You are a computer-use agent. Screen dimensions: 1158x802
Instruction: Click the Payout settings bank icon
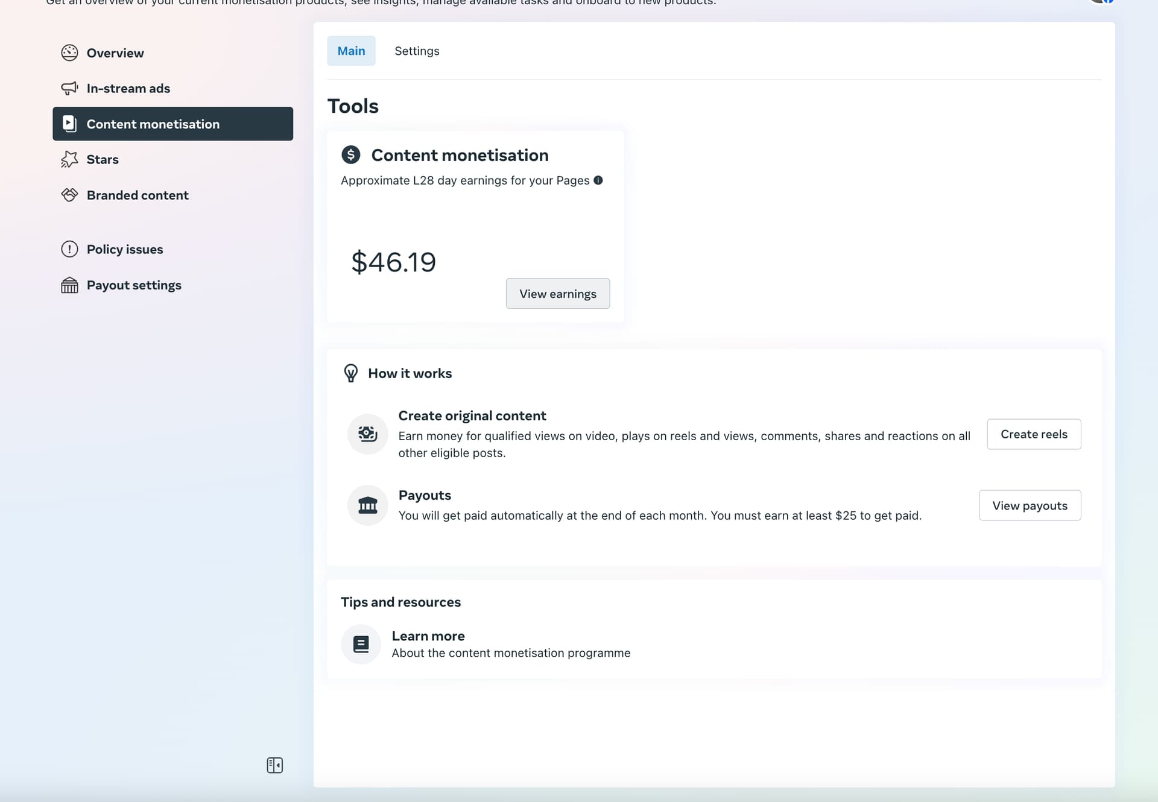(69, 285)
